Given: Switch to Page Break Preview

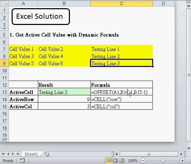Looking at the screenshot, I should [x=121, y=161].
